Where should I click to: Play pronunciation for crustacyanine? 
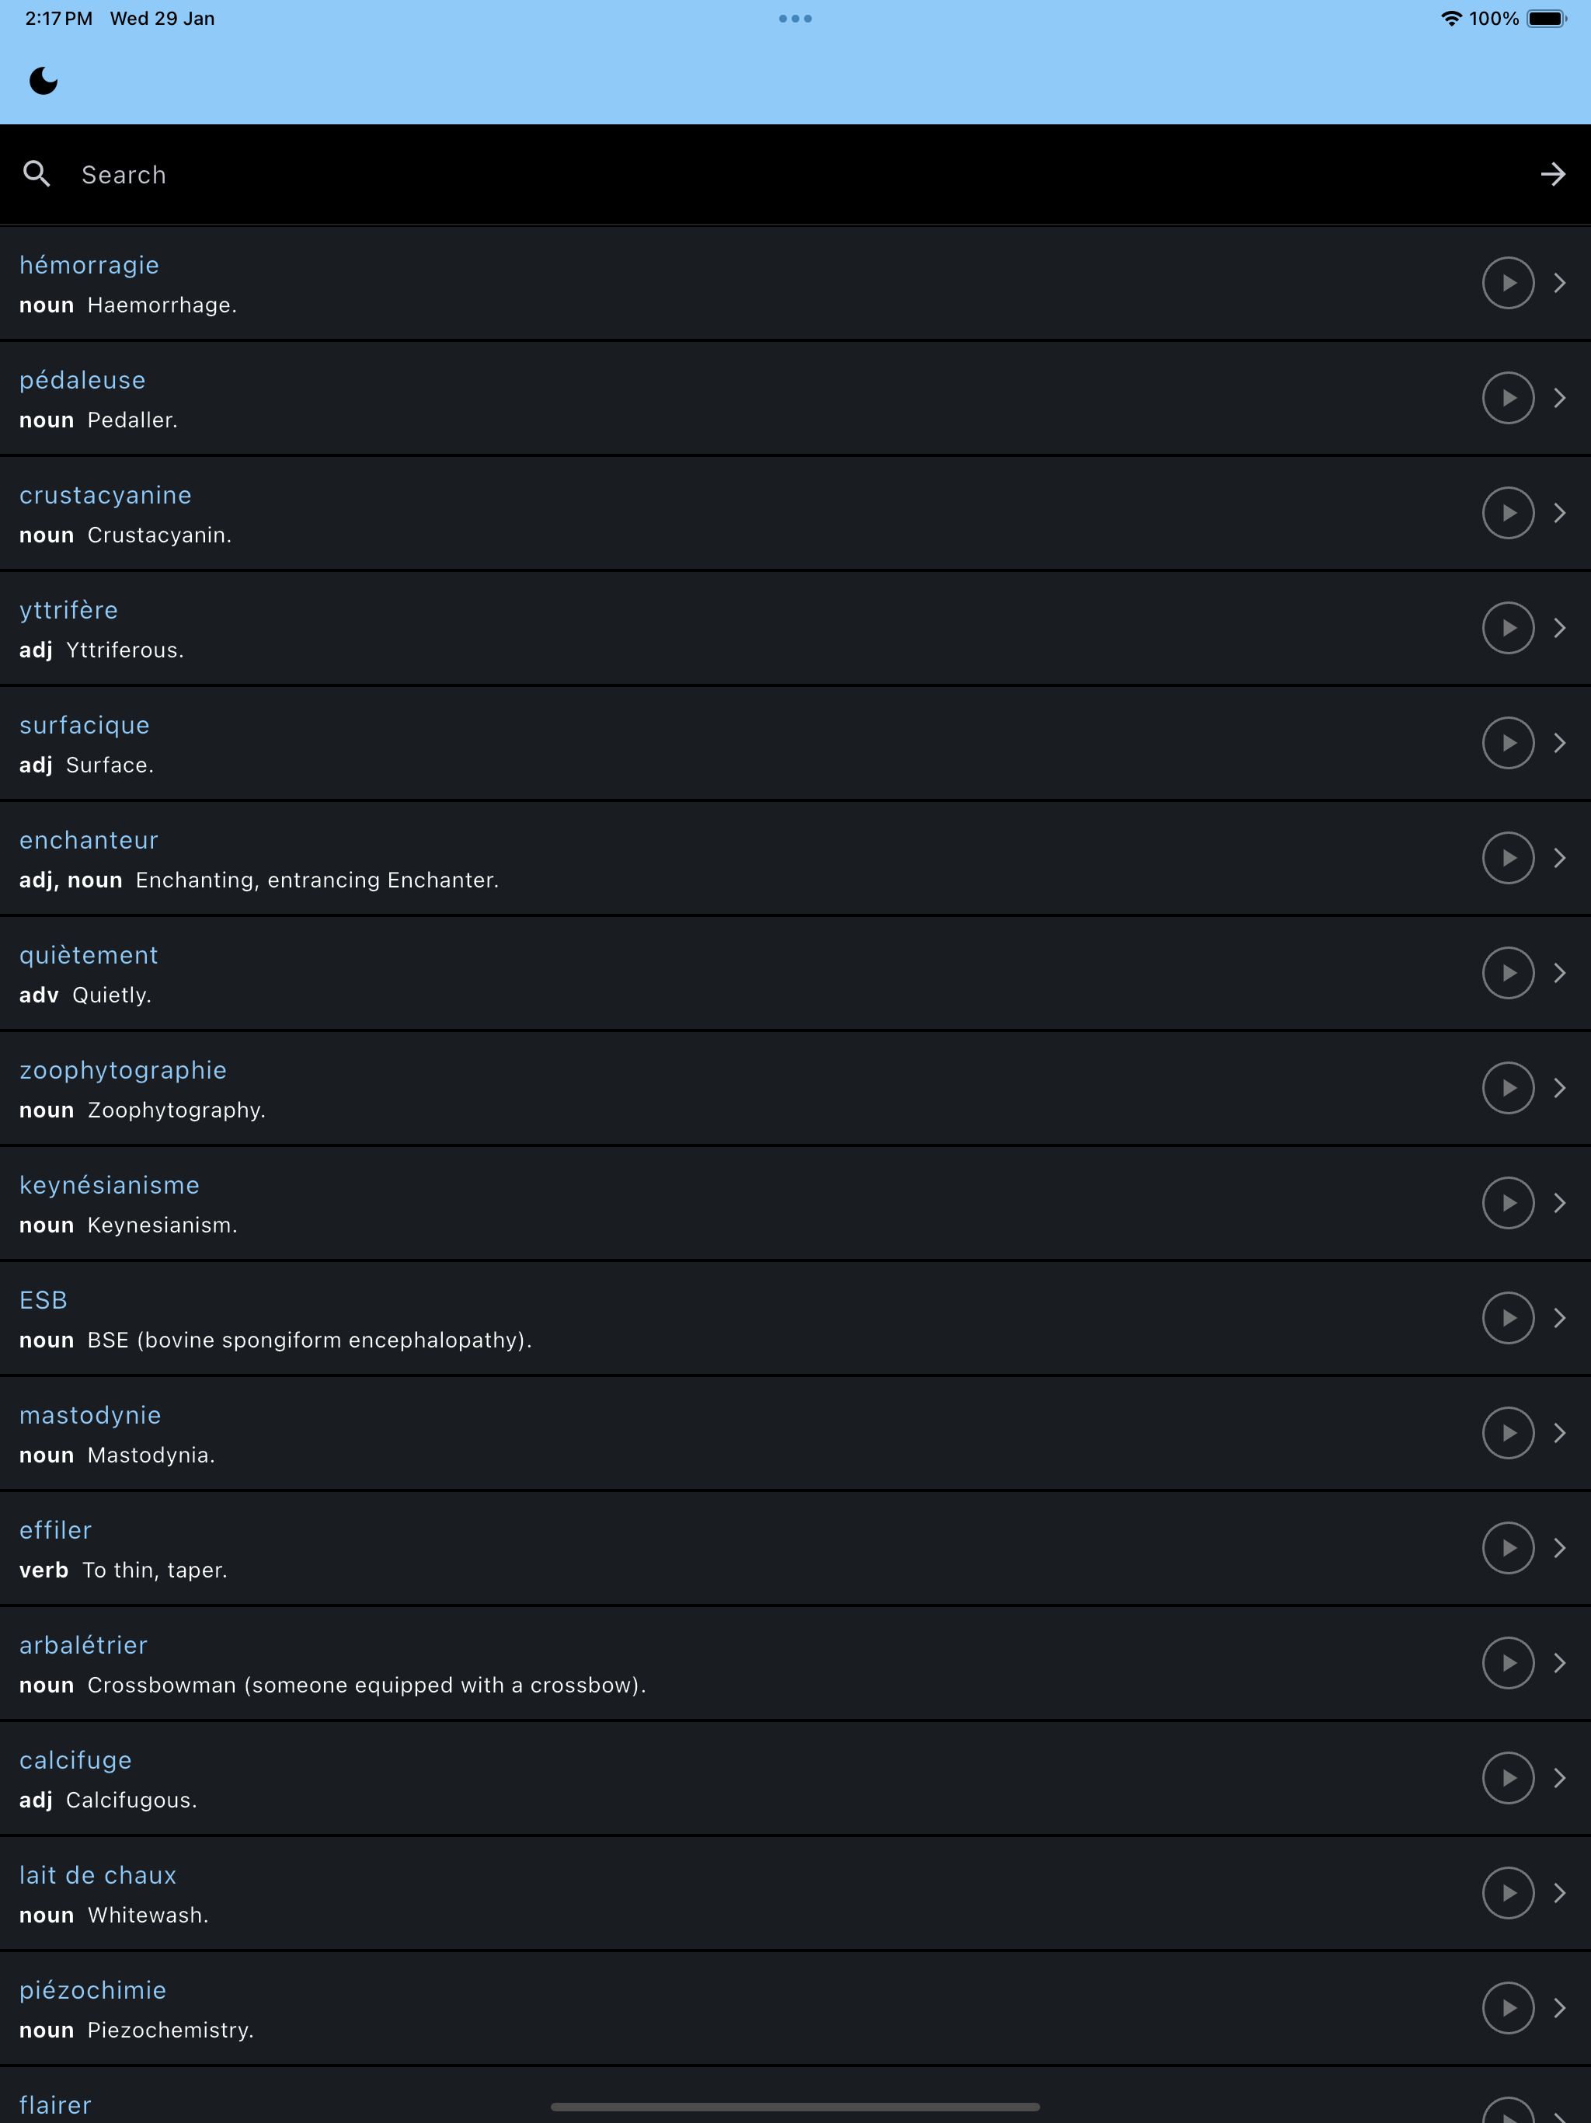pyautogui.click(x=1508, y=514)
